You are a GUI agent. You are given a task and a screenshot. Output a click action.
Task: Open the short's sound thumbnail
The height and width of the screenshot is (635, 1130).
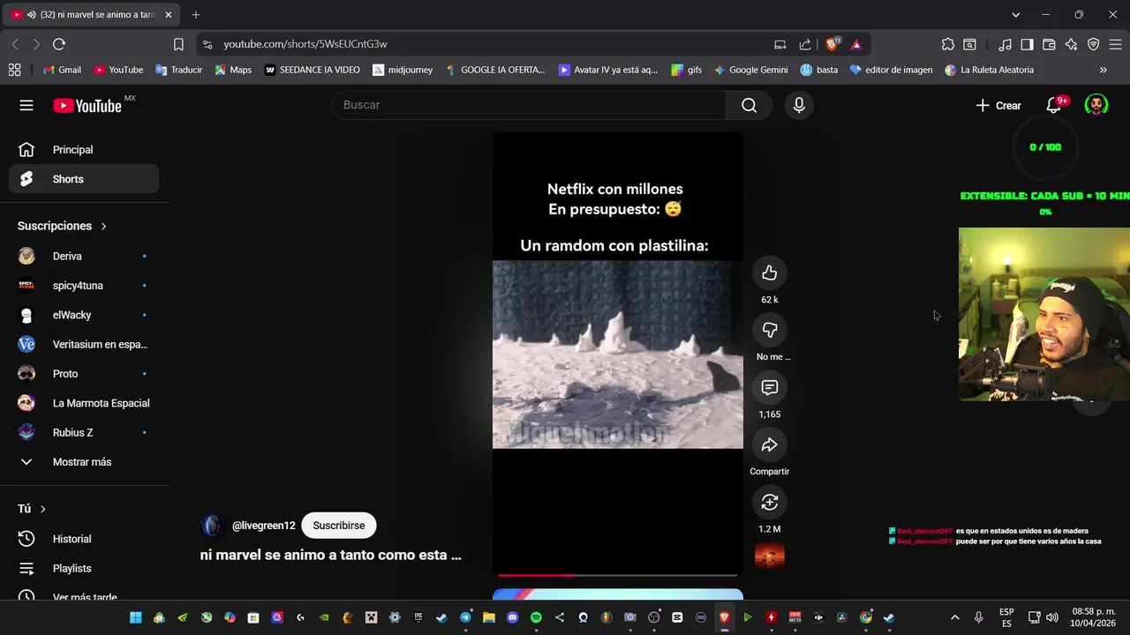770,556
